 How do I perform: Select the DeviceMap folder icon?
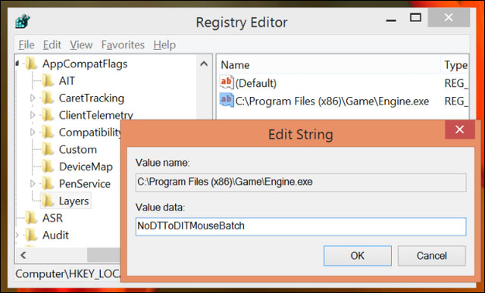click(x=48, y=167)
